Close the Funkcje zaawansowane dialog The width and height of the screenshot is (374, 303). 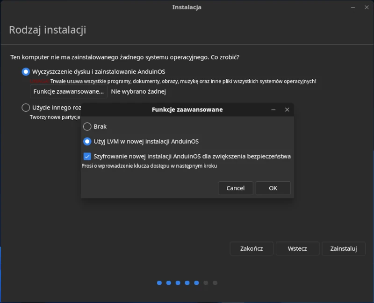287,110
